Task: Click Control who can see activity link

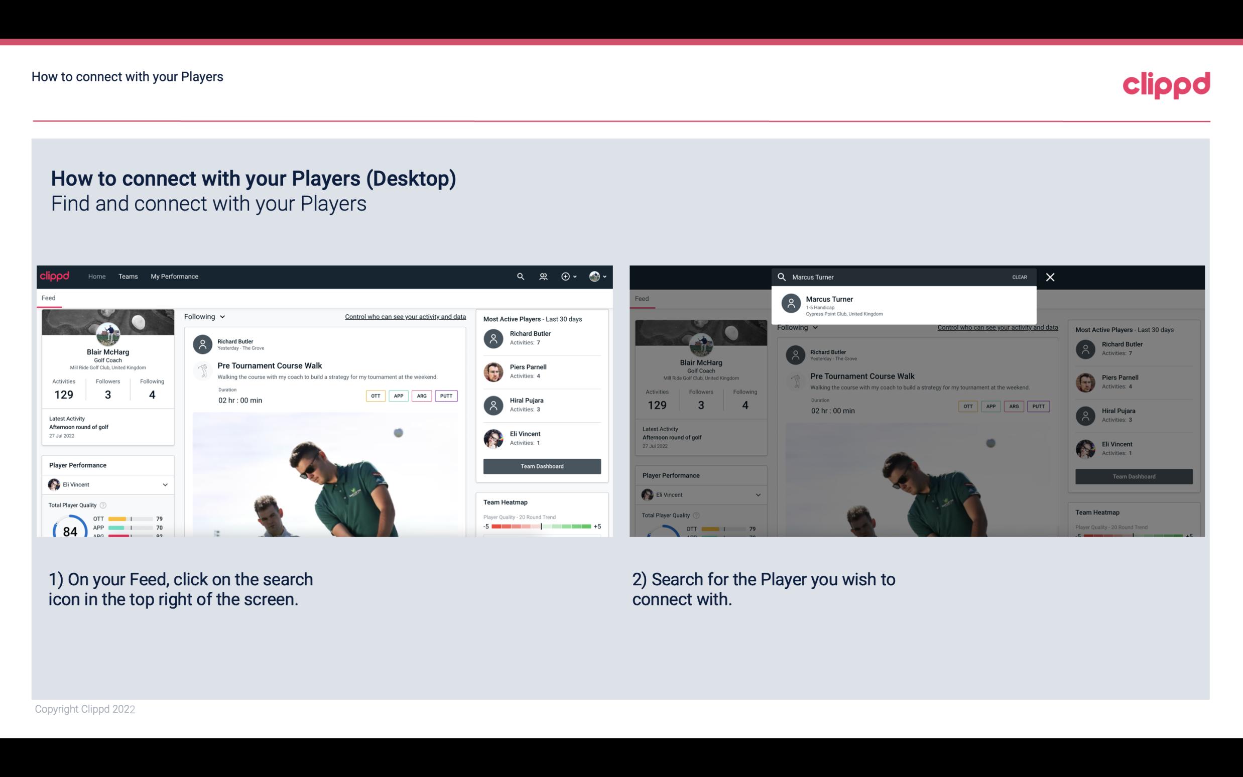Action: click(x=405, y=316)
